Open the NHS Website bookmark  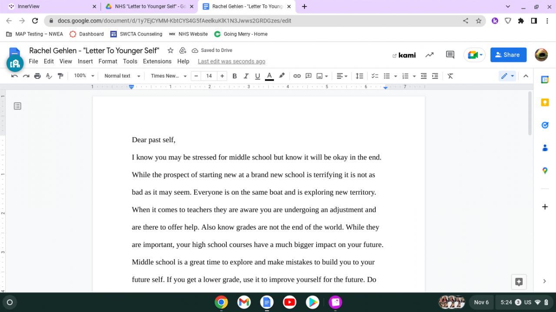tap(188, 34)
